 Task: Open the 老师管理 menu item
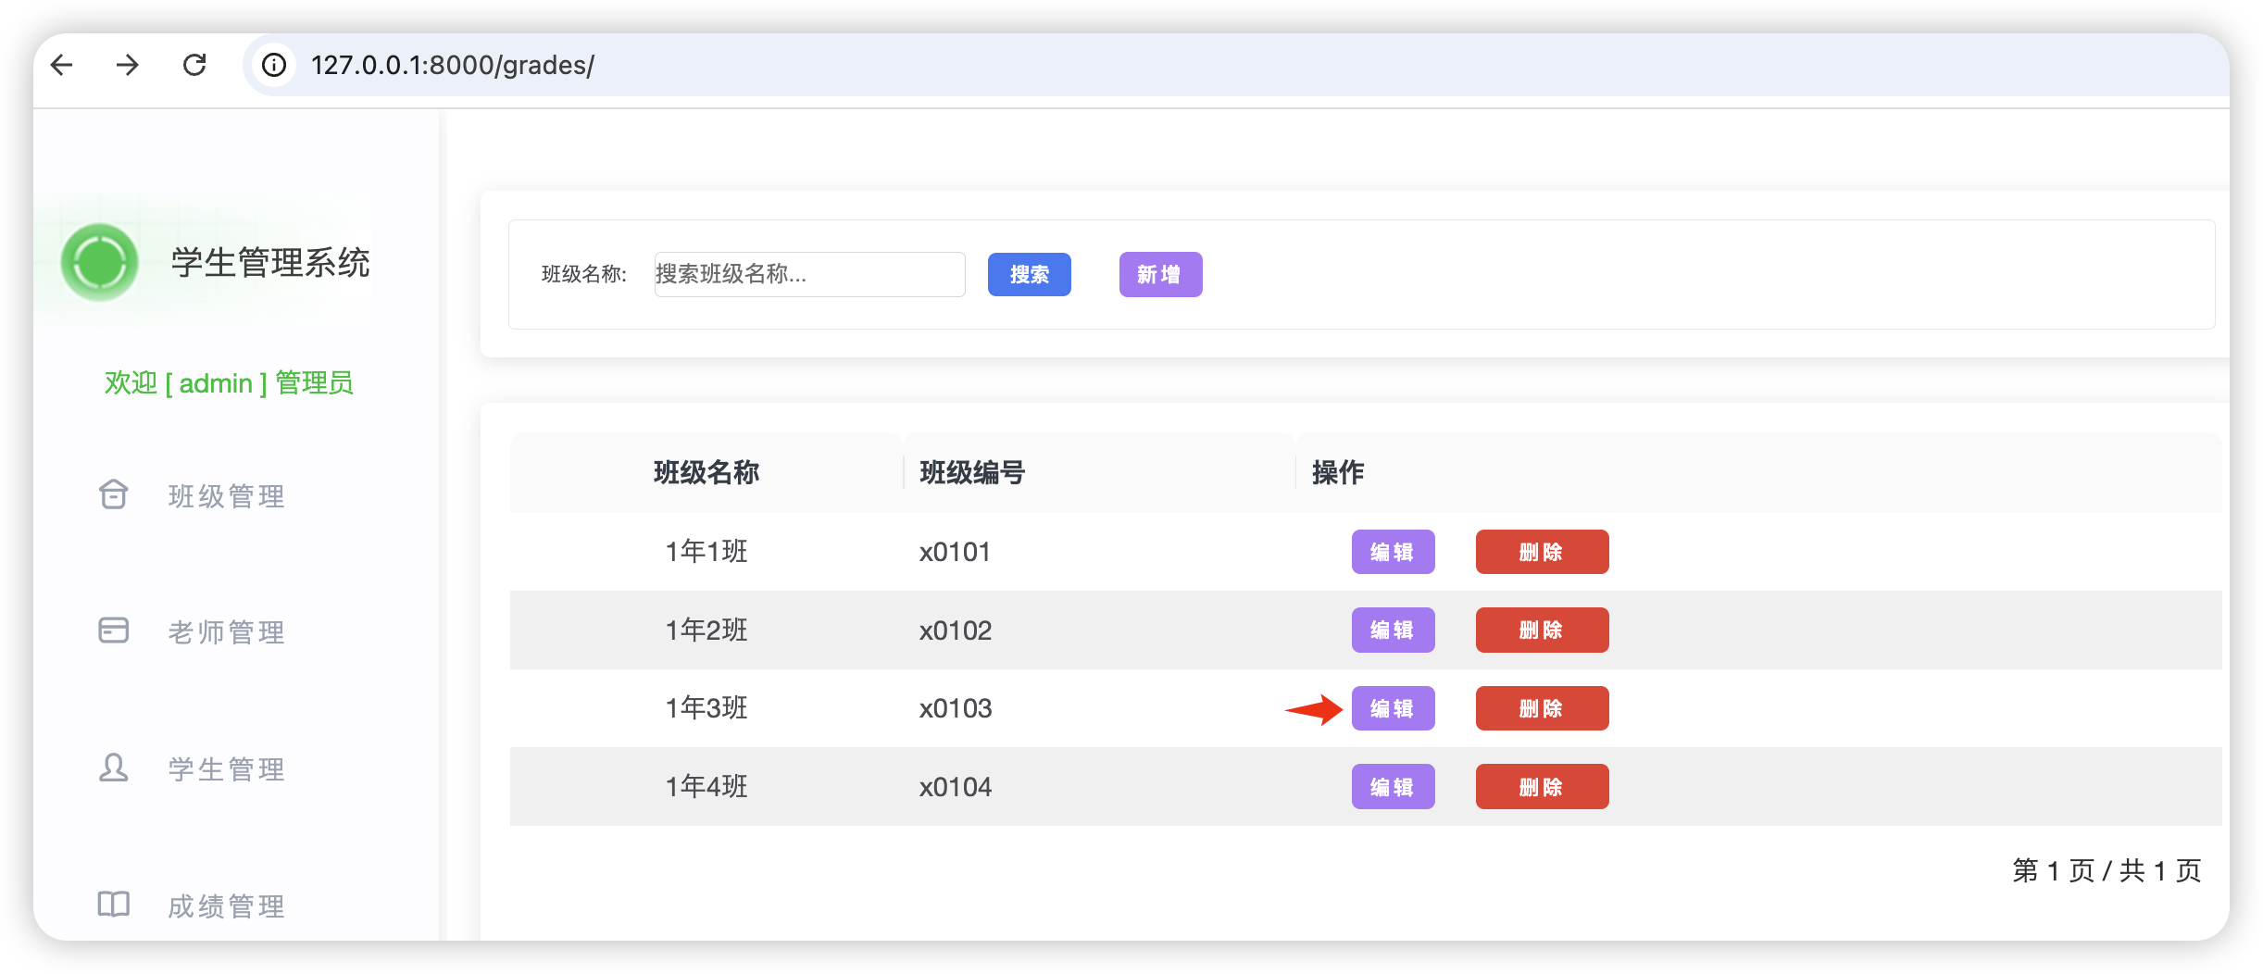(226, 632)
